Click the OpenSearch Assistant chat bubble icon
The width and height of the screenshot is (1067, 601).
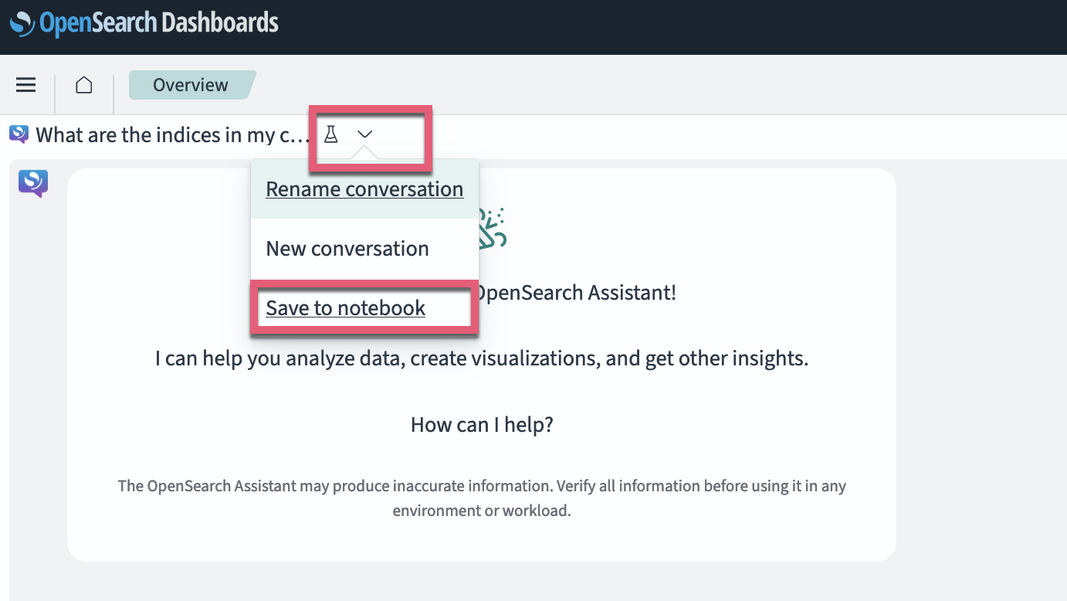pyautogui.click(x=17, y=134)
